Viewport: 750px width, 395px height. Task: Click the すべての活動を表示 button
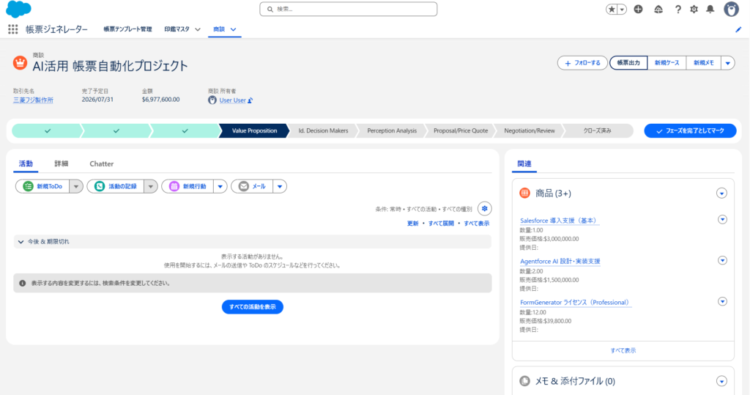point(253,307)
